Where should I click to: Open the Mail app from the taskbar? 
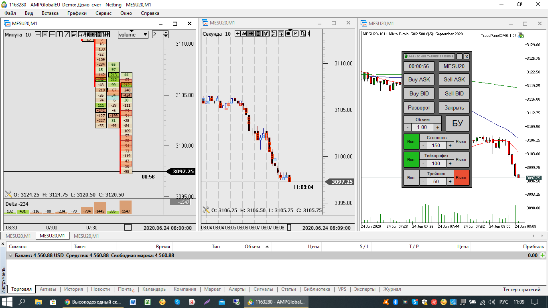click(x=222, y=302)
